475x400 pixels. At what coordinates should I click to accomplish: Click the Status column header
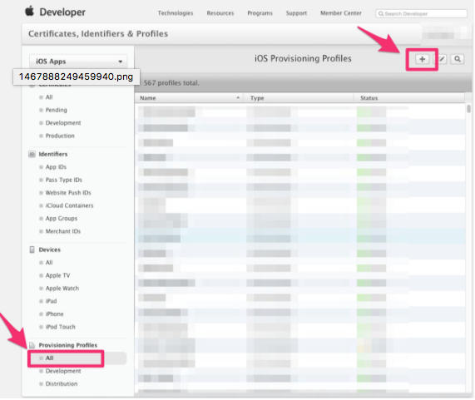(x=369, y=98)
